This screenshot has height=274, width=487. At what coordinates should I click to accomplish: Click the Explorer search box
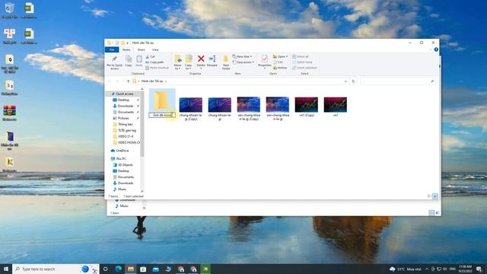(x=397, y=81)
